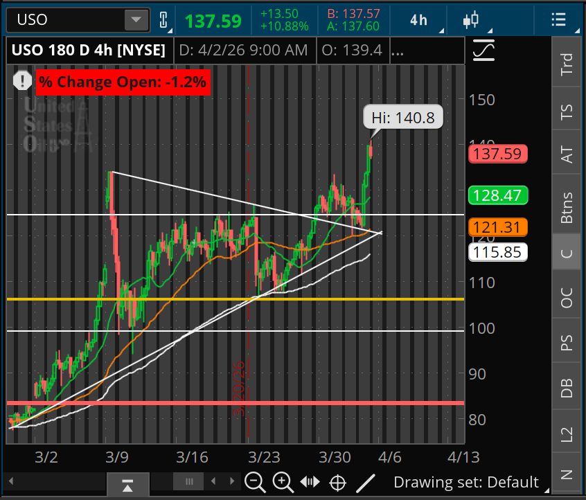
Task: Click the Hi: 140.8 price bubble
Action: (x=403, y=117)
